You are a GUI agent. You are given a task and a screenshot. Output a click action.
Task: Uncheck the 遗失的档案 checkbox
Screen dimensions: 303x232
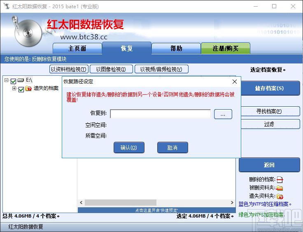coord(21,89)
